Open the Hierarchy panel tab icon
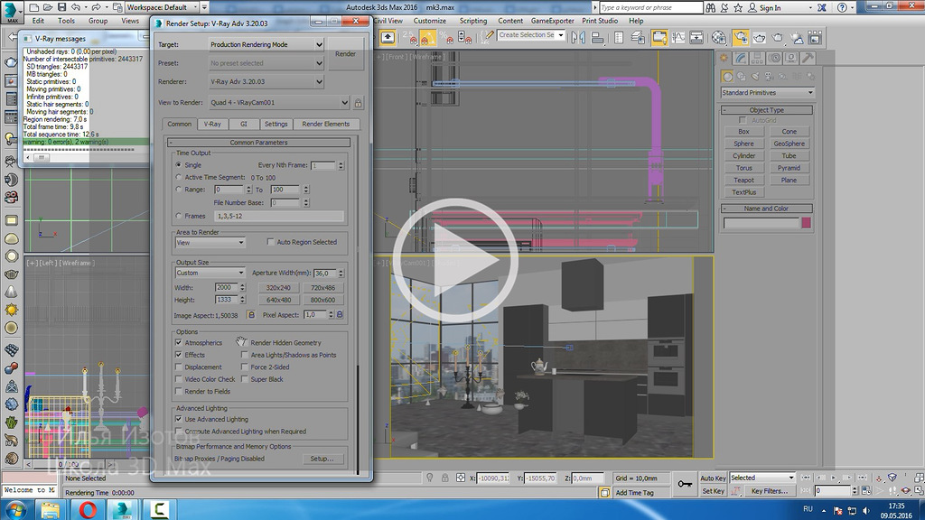 [758, 58]
